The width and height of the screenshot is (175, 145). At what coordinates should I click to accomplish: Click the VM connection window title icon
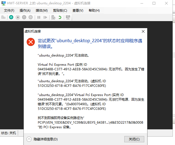tap(4, 3)
